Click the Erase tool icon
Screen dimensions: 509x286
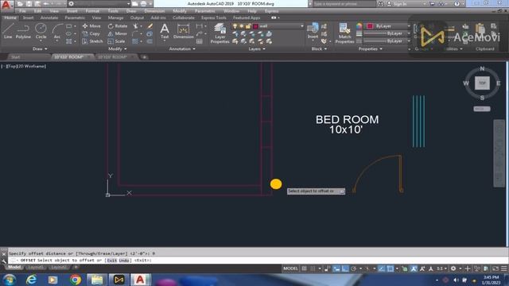pyautogui.click(x=150, y=26)
